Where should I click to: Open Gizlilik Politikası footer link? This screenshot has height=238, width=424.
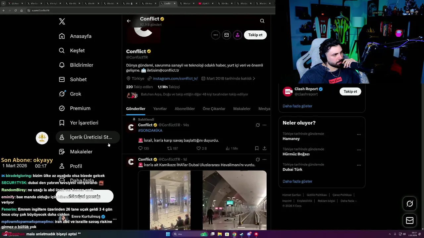point(317,195)
